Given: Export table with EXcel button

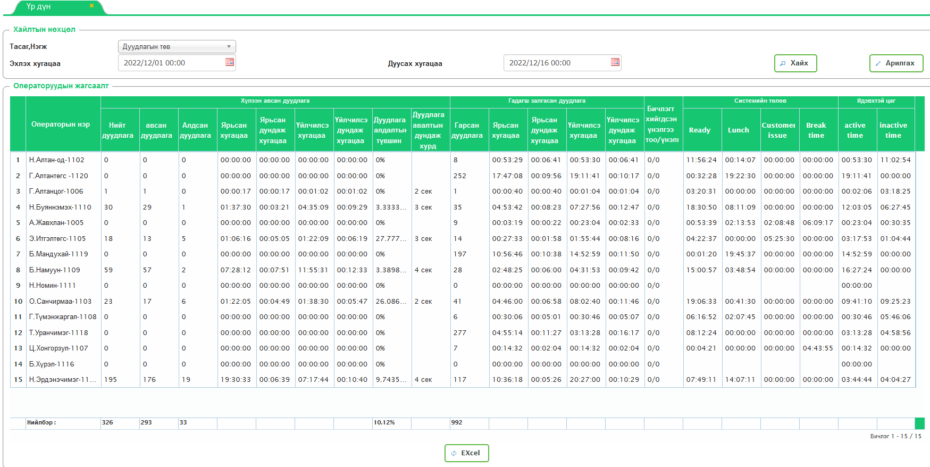Looking at the screenshot, I should point(466,453).
